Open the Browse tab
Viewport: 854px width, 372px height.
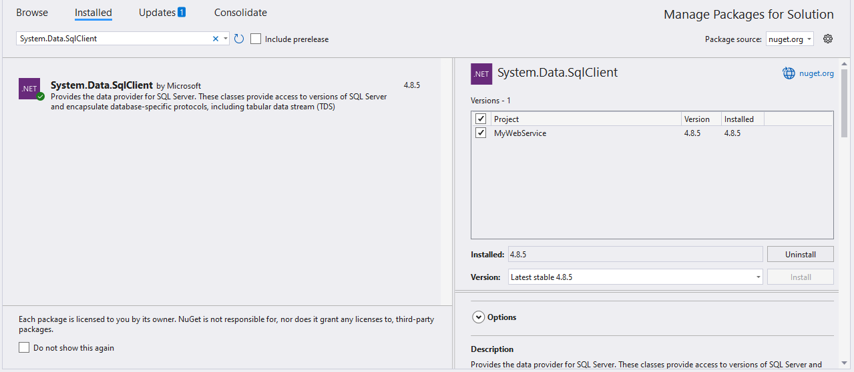point(32,13)
